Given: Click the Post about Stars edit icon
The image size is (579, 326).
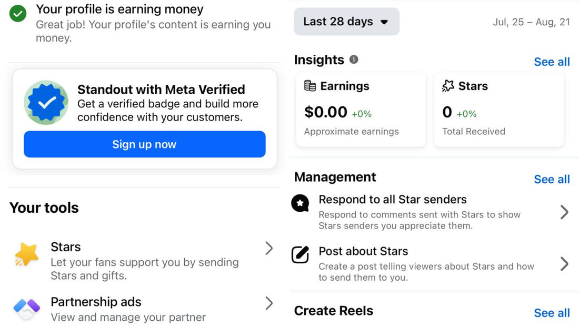Looking at the screenshot, I should pyautogui.click(x=300, y=254).
